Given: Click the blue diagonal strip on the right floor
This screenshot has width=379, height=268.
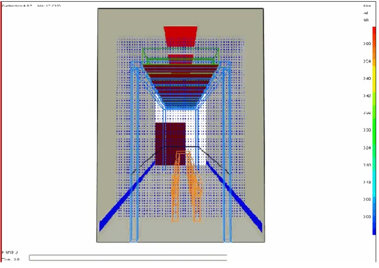Looking at the screenshot, I should pos(234,197).
